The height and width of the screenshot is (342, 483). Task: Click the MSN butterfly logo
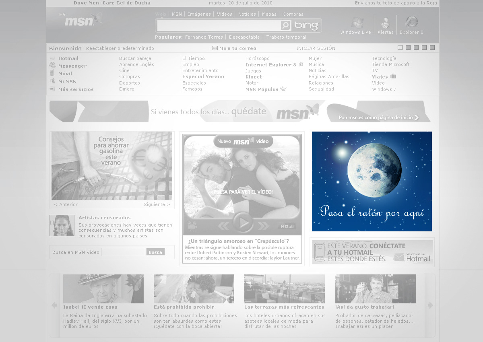pyautogui.click(x=83, y=20)
